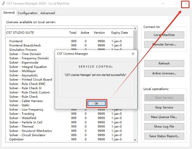Open the Remote Server connection button
192x149 pixels.
coord(164,44)
